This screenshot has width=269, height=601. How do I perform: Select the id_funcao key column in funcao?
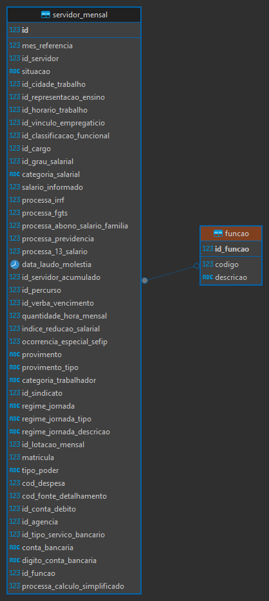point(230,249)
